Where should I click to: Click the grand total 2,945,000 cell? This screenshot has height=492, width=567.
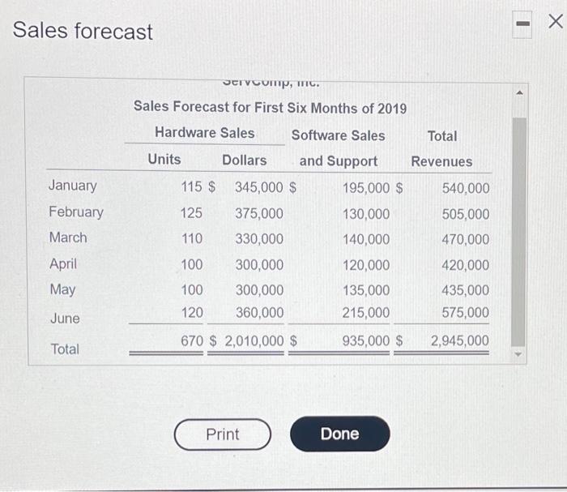459,340
